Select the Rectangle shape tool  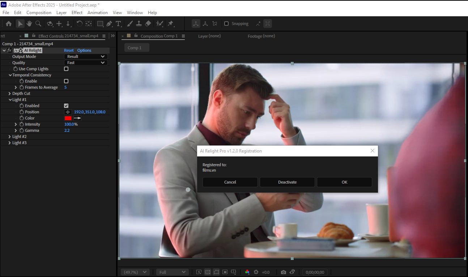[100, 24]
